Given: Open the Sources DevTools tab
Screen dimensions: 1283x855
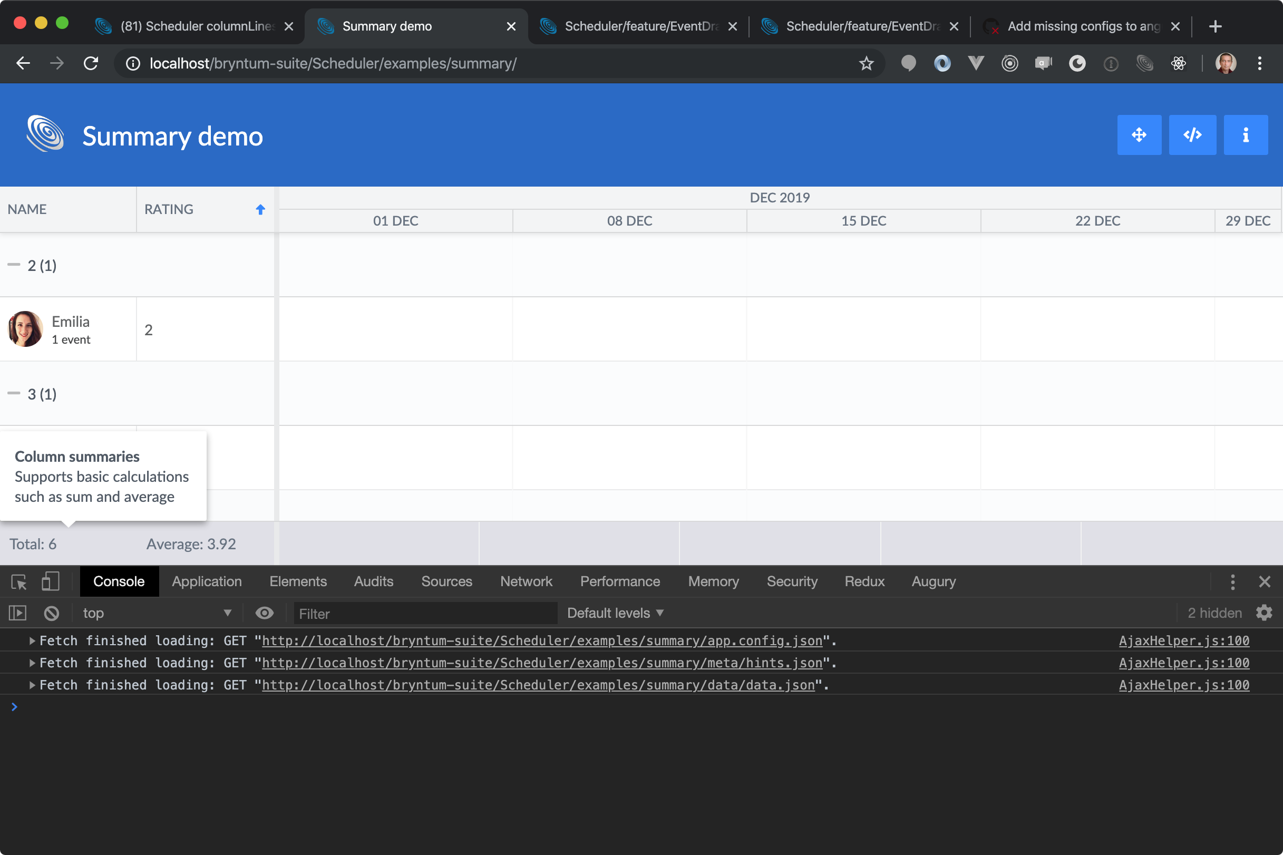Looking at the screenshot, I should click(x=446, y=582).
